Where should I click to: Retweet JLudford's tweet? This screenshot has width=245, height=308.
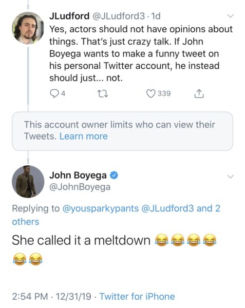[x=103, y=94]
